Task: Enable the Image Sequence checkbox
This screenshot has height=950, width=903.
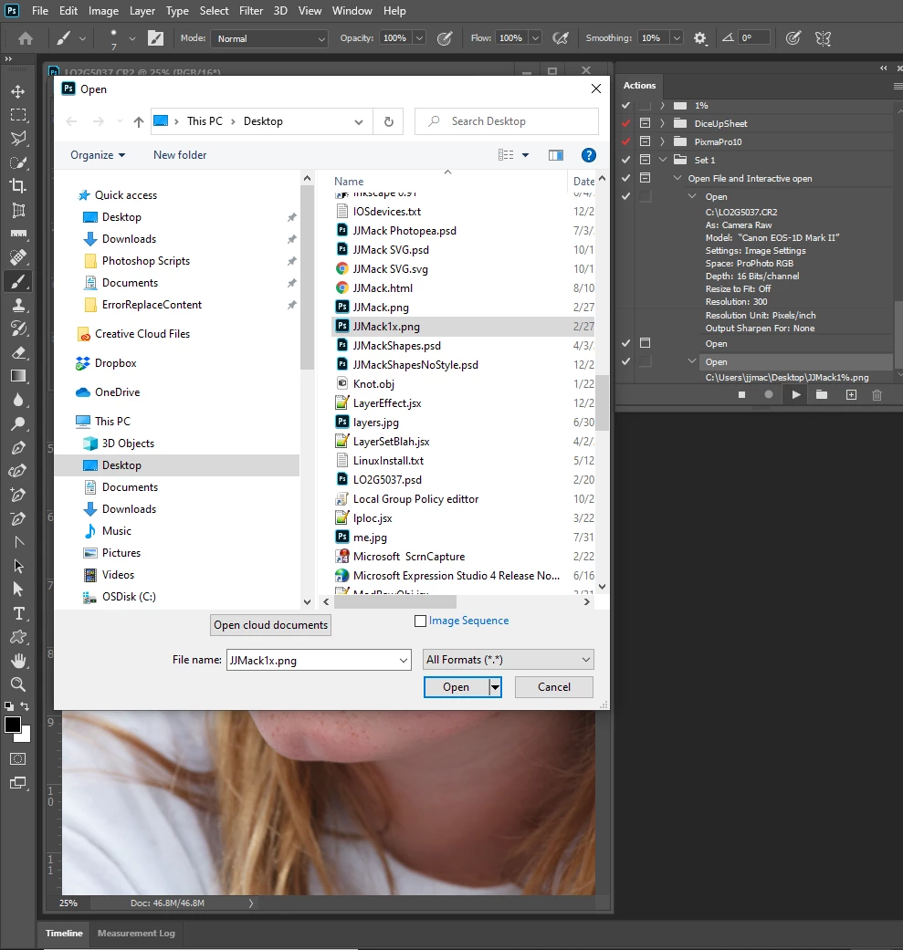Action: pos(420,621)
